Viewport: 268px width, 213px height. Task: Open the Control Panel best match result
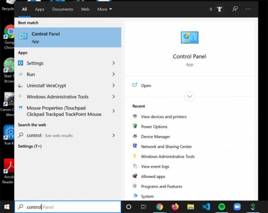point(67,37)
